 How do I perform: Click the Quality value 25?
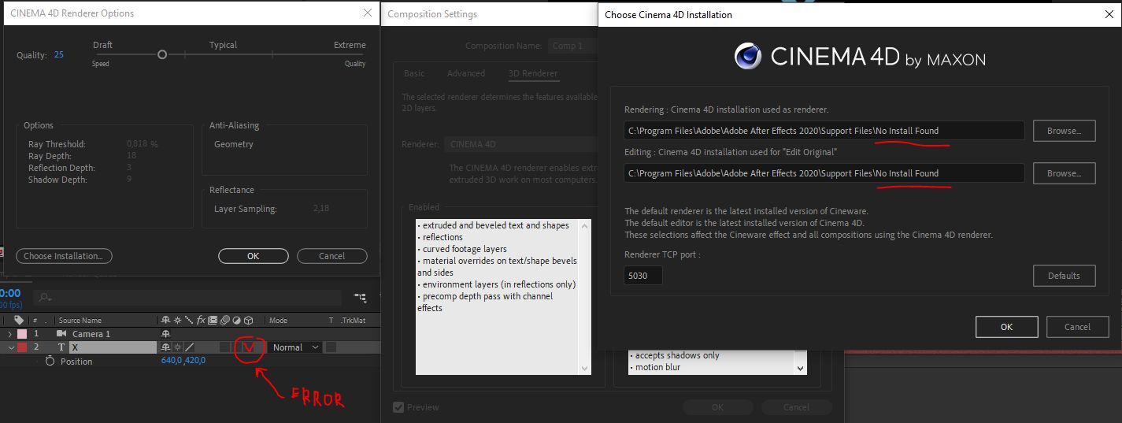(59, 54)
